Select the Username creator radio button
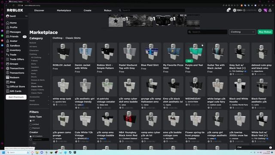 31,139
